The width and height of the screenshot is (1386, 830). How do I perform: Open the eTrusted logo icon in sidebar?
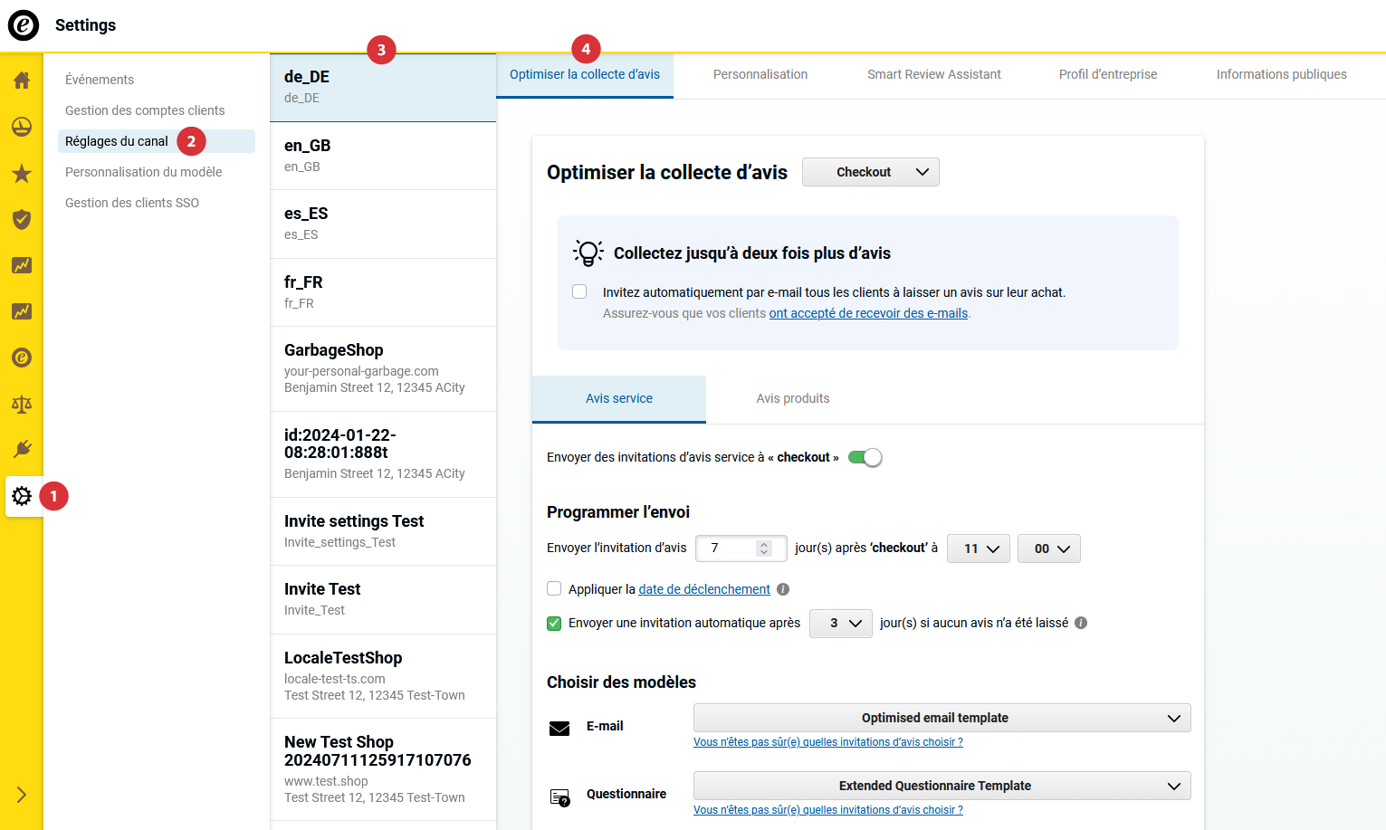click(x=21, y=358)
